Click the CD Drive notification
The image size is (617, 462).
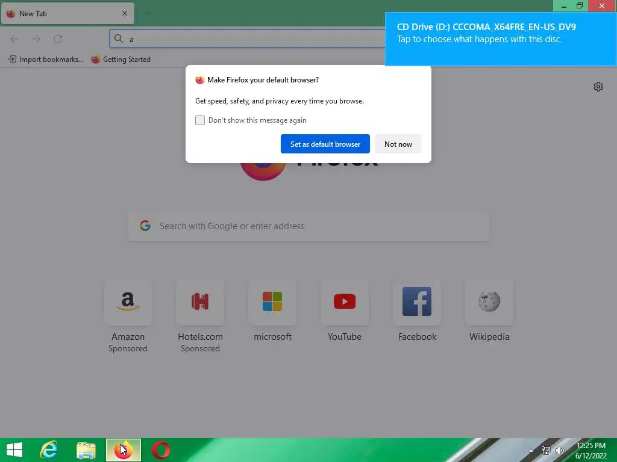[501, 38]
